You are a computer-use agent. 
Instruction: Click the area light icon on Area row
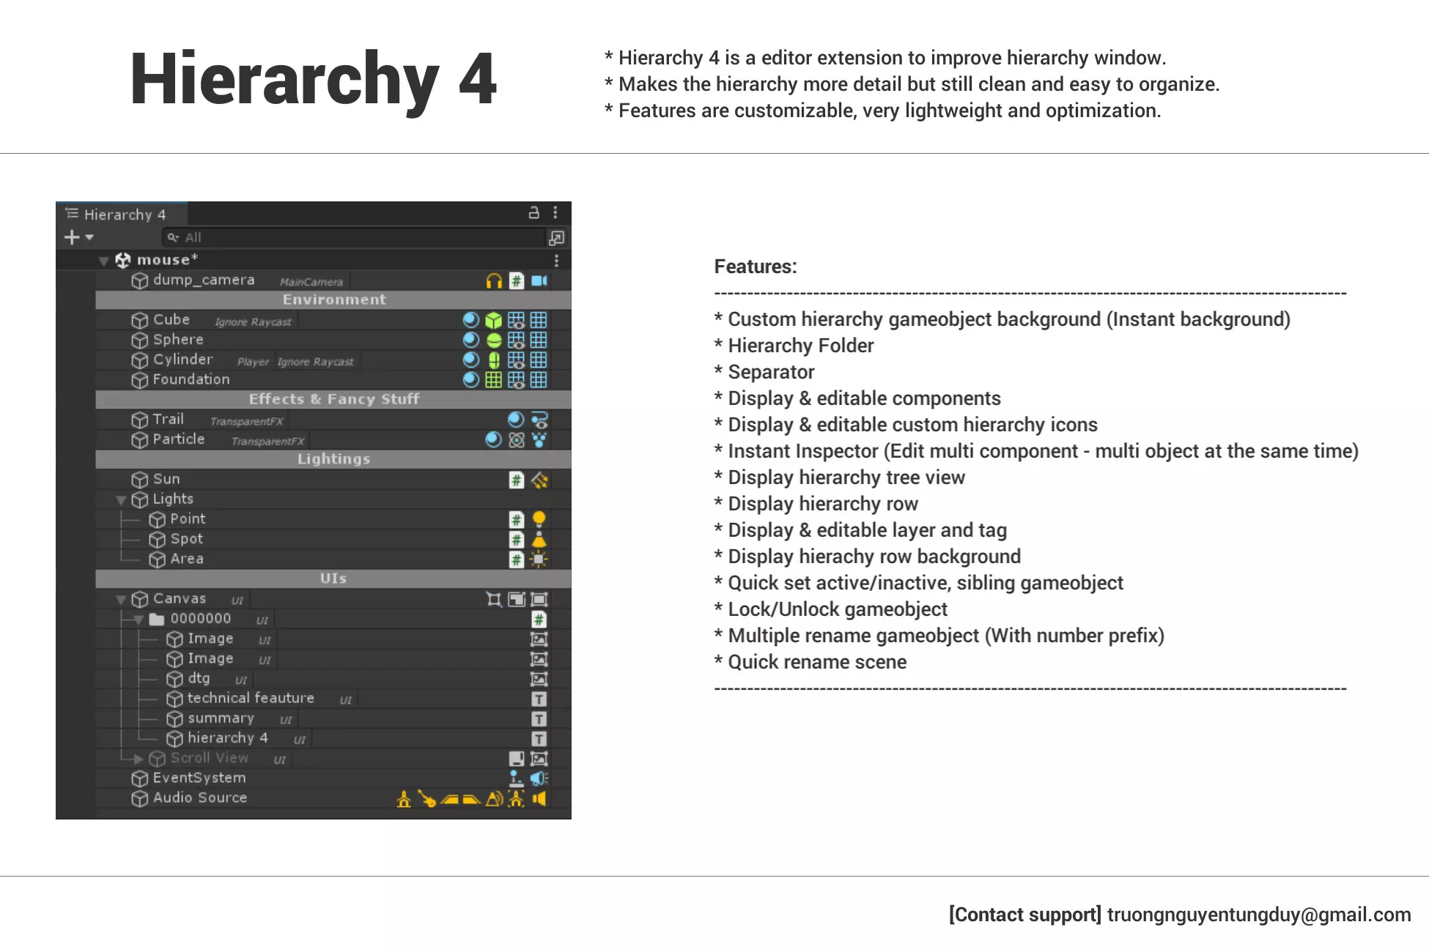[x=539, y=559]
